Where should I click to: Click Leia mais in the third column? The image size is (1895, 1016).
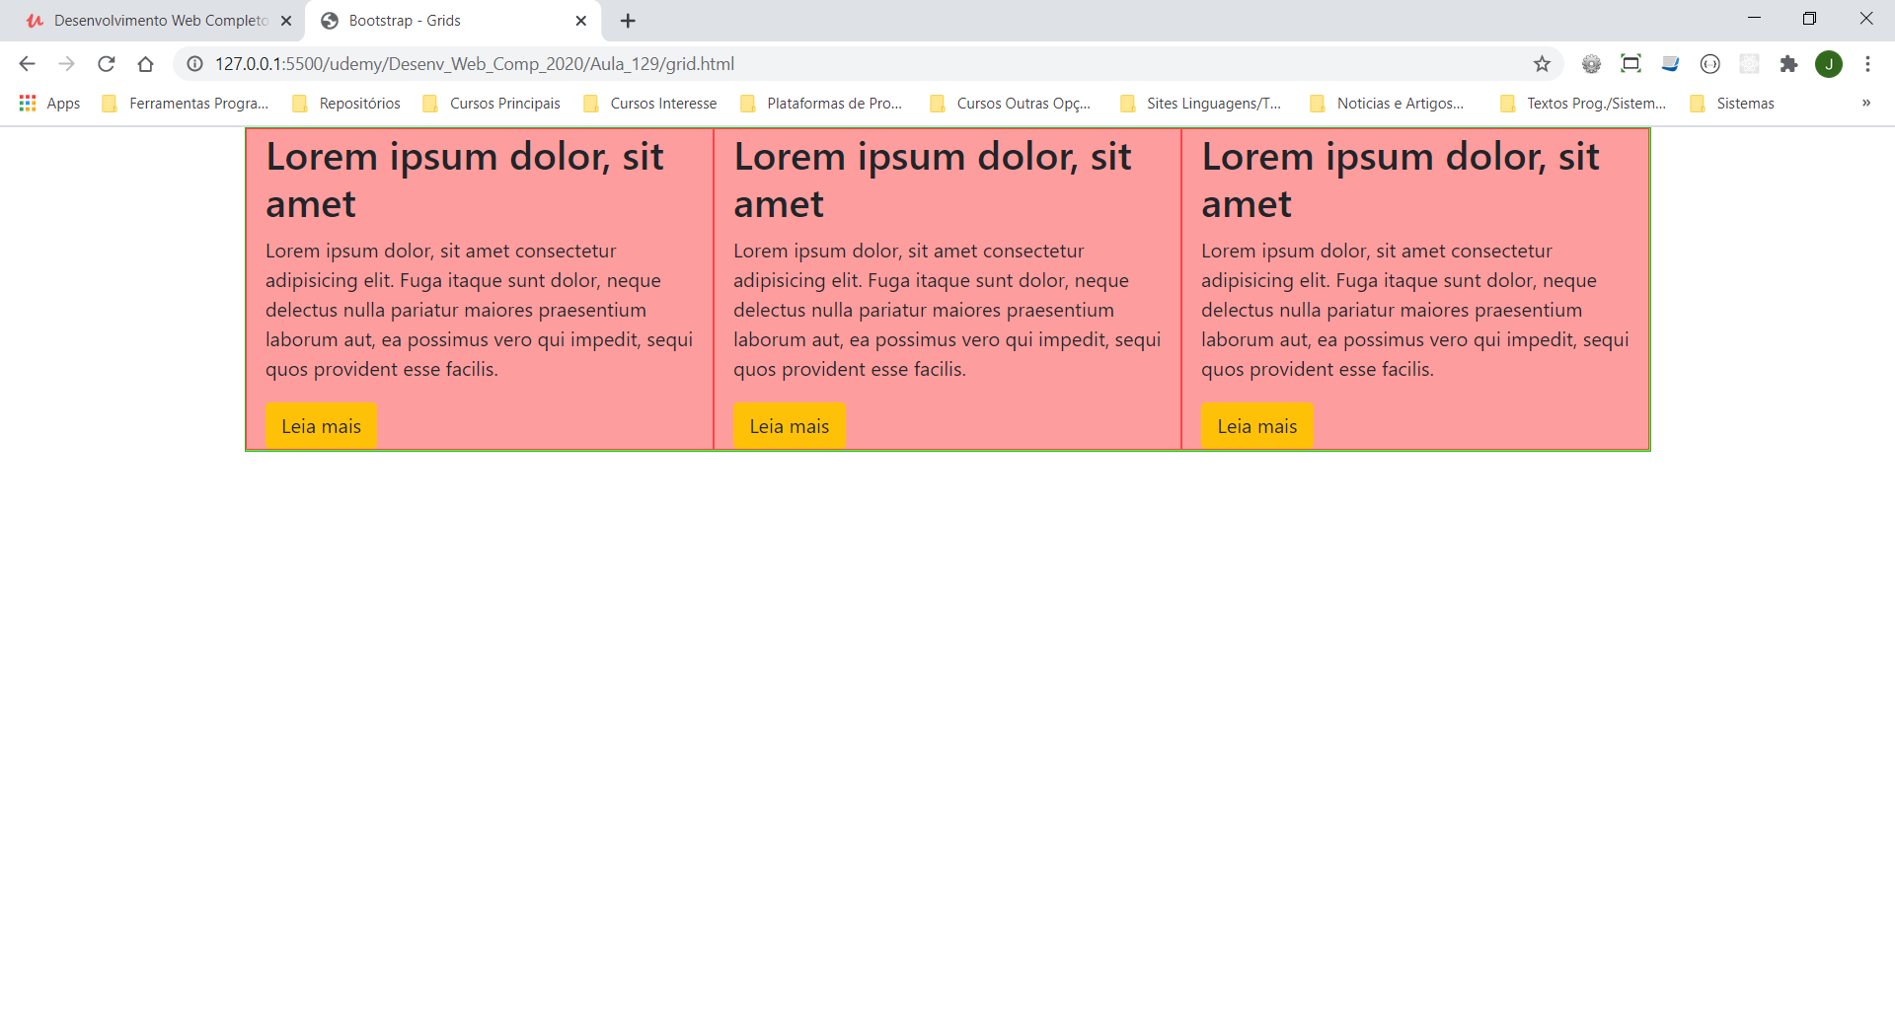click(x=1256, y=426)
